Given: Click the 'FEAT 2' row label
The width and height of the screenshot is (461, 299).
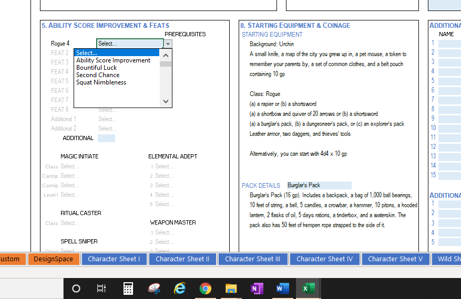Looking at the screenshot, I should [x=60, y=53].
